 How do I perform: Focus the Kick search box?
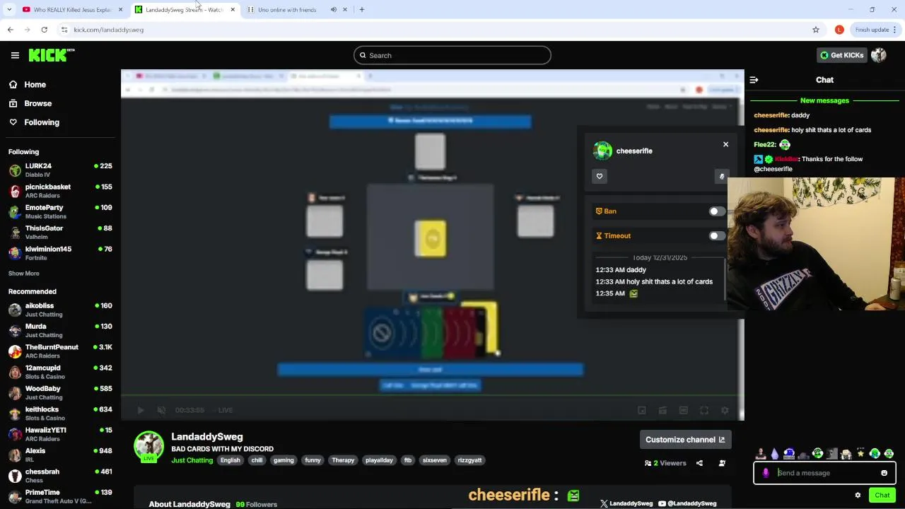tap(452, 55)
